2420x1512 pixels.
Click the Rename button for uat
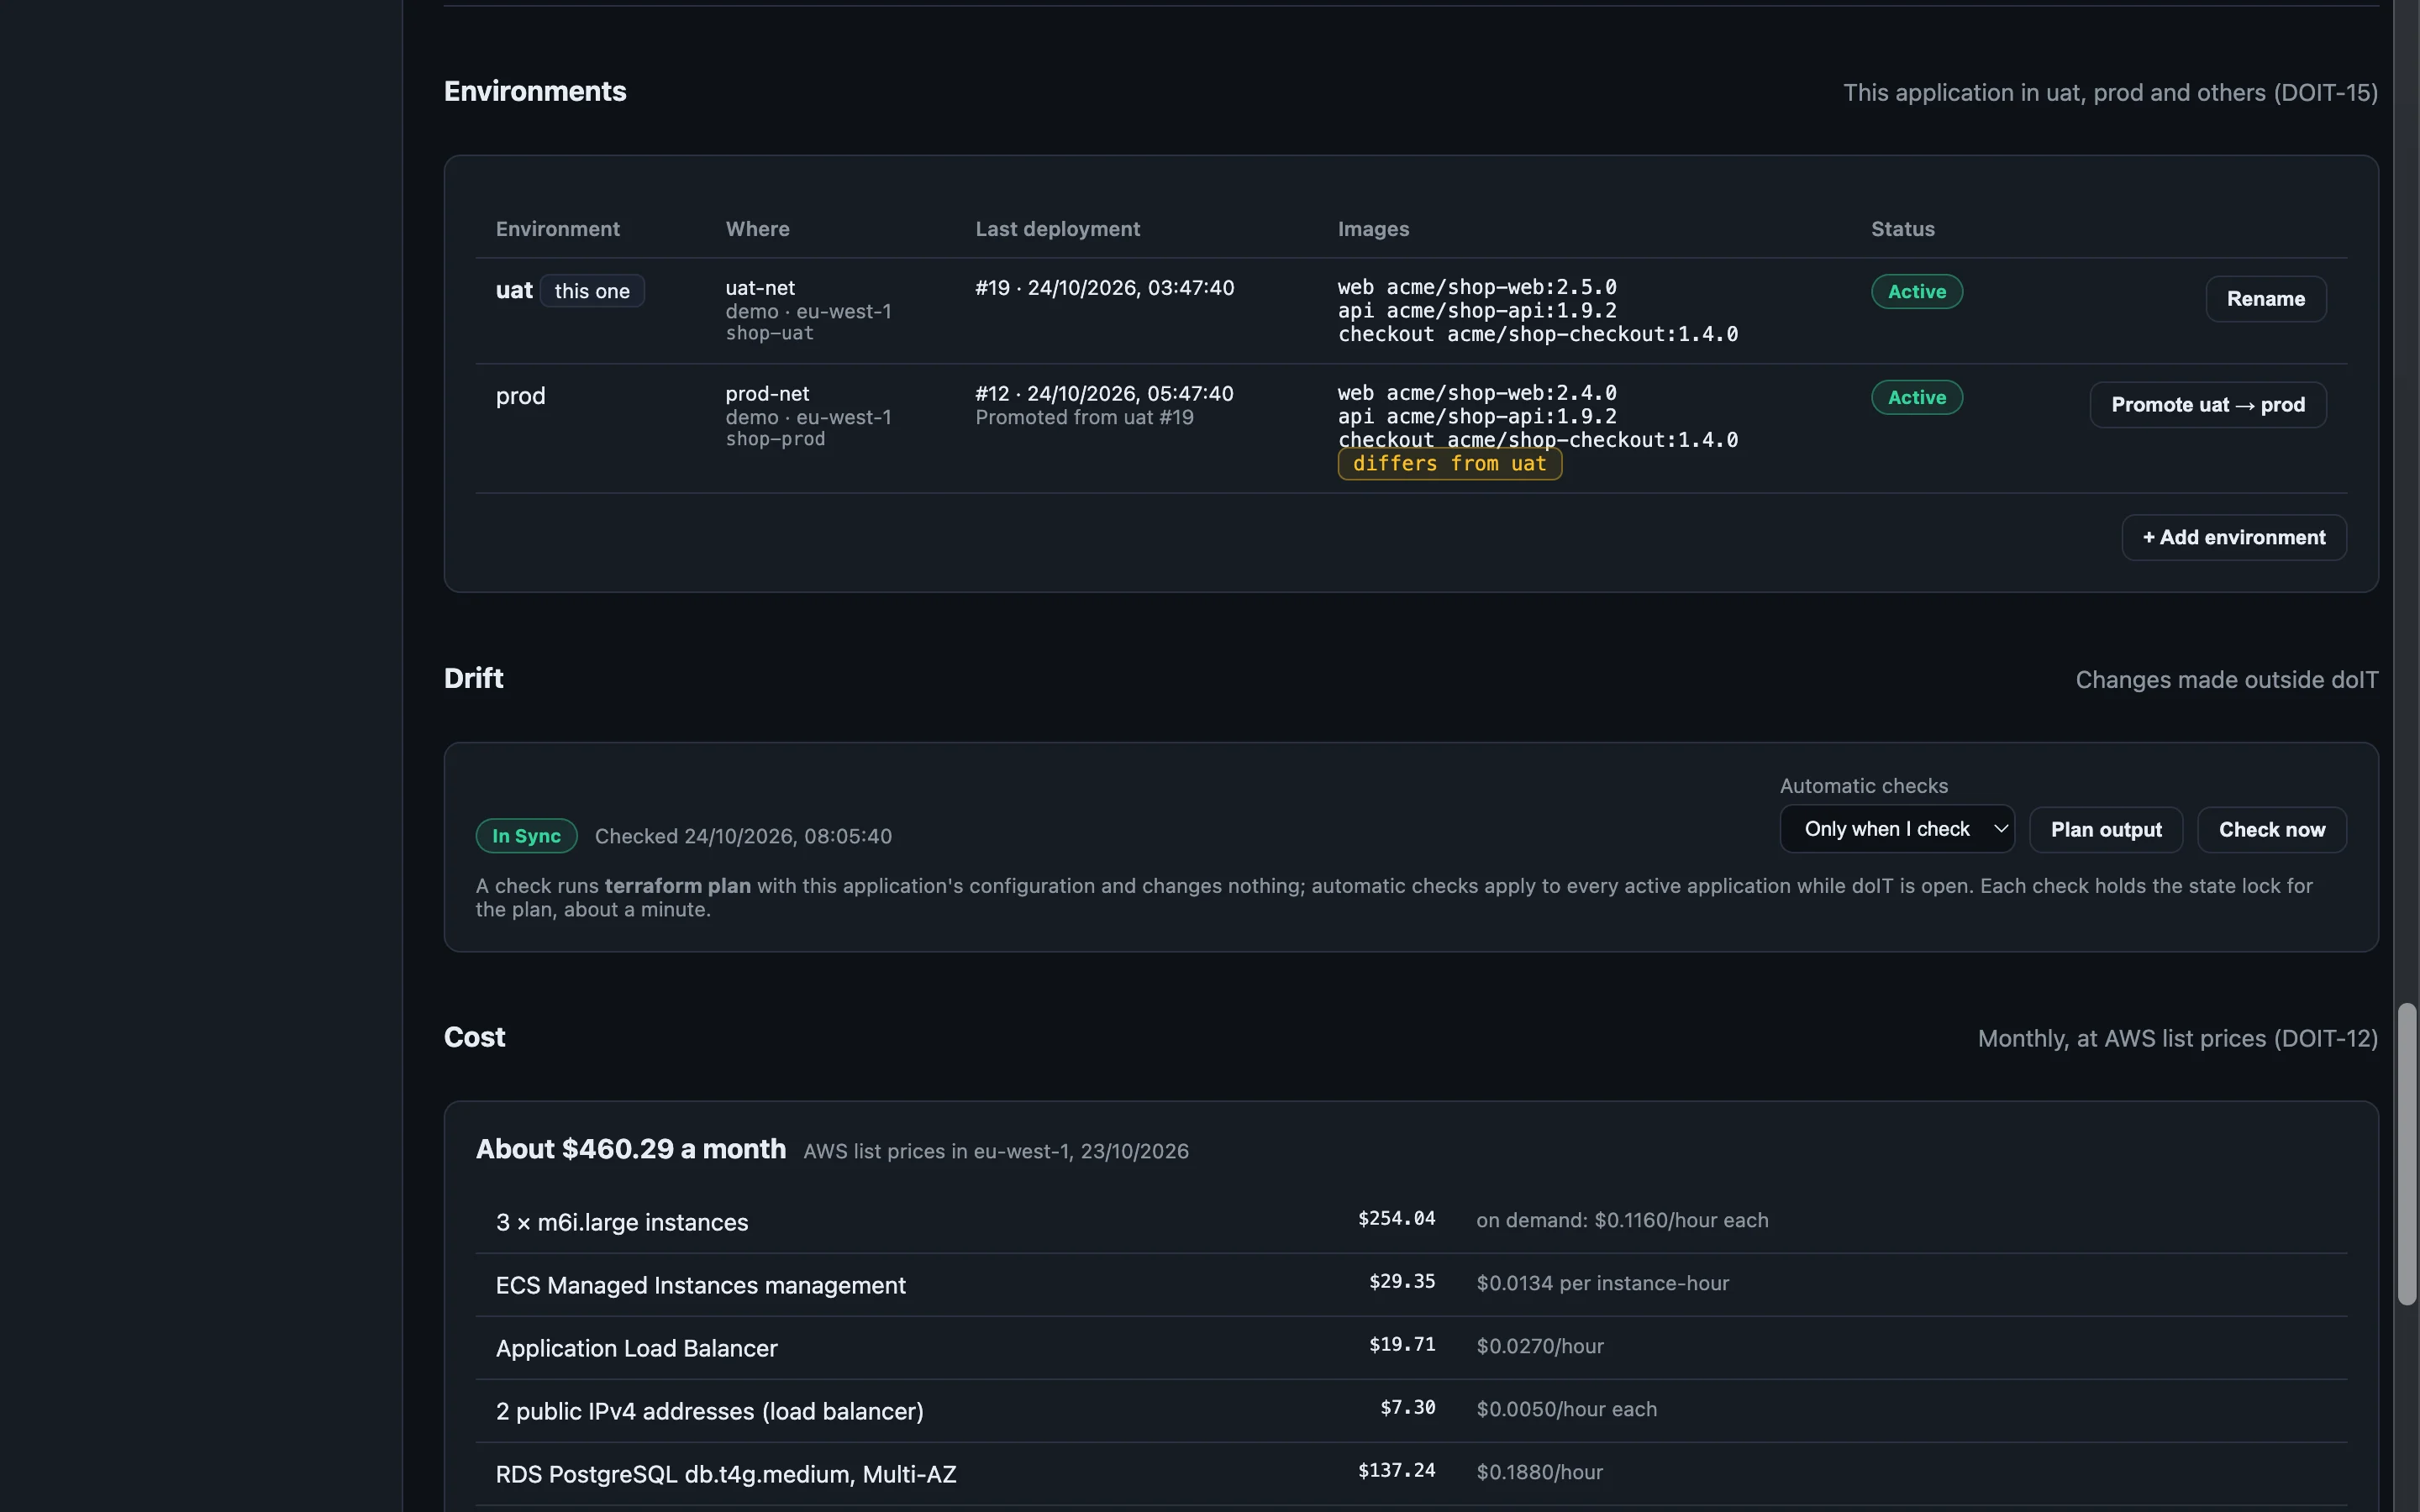pos(2265,299)
